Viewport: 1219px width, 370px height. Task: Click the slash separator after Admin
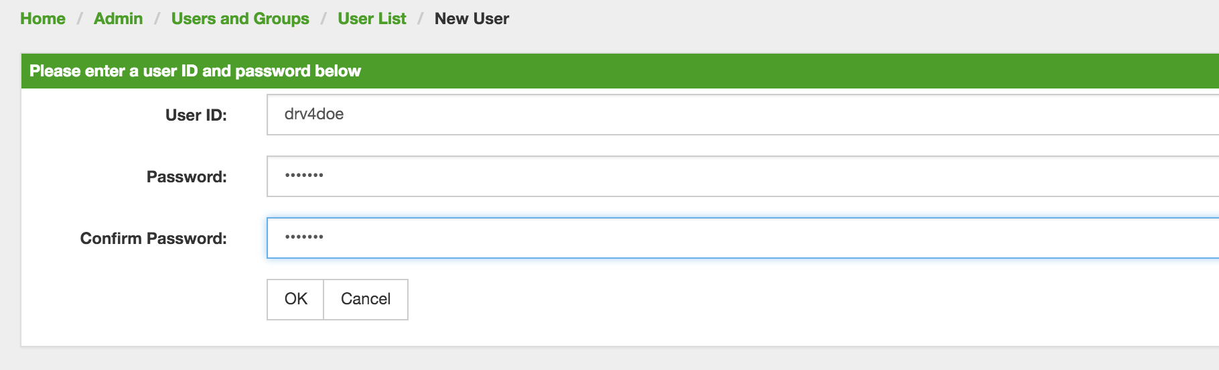pos(157,19)
